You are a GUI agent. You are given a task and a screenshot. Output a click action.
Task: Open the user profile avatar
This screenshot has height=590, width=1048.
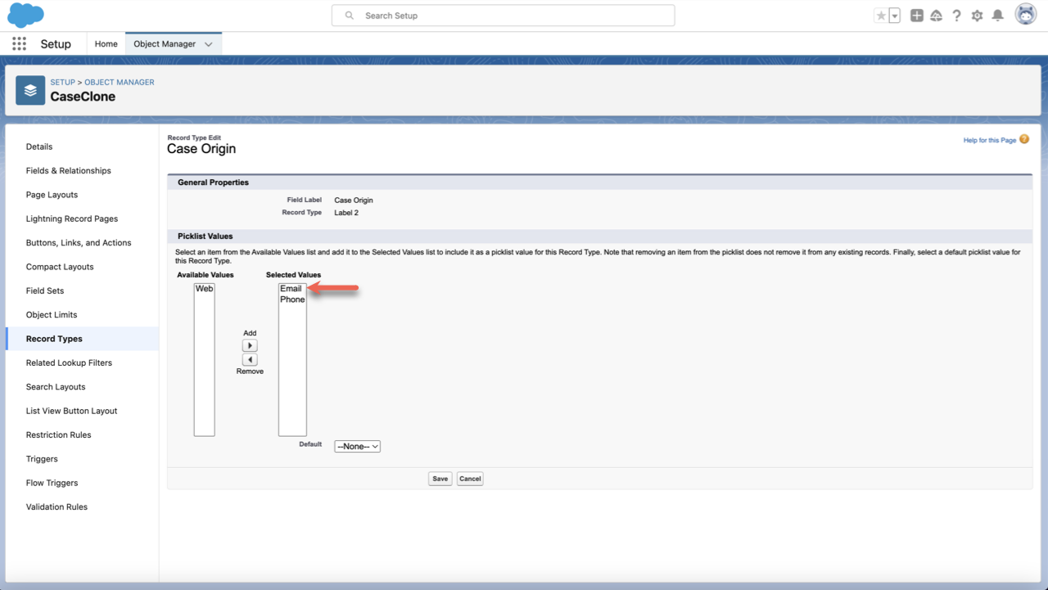1026,14
